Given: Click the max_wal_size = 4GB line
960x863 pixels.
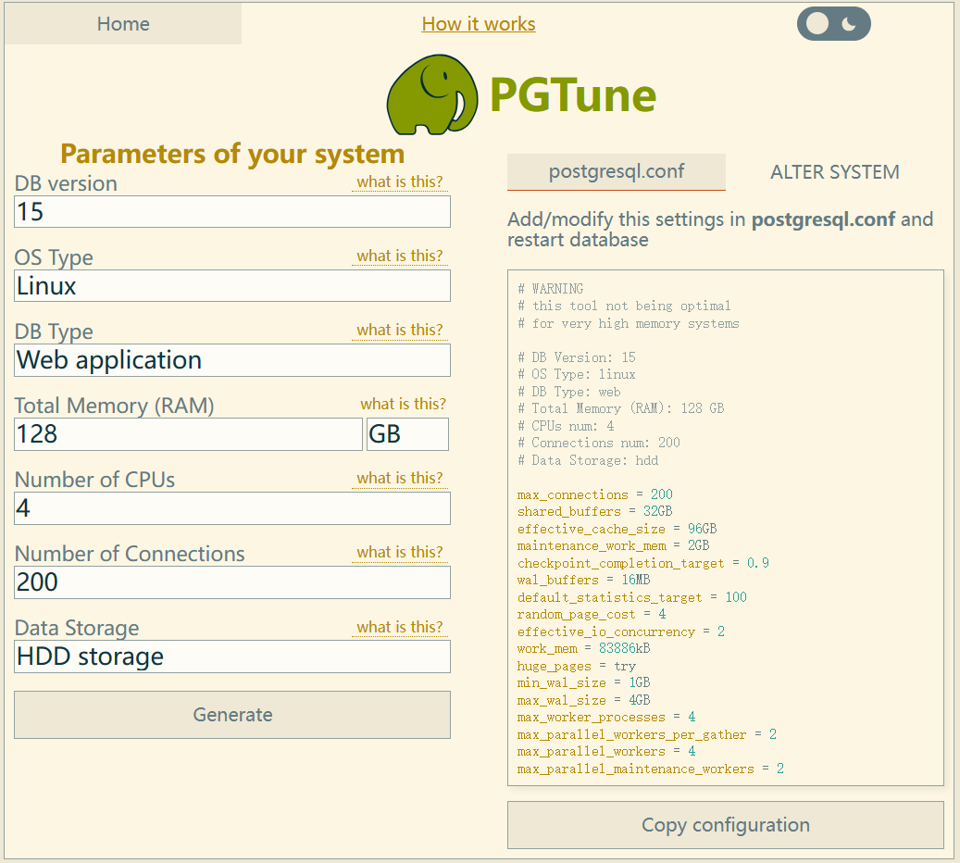Looking at the screenshot, I should [583, 700].
